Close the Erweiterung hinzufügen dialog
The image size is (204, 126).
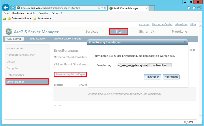(185, 42)
